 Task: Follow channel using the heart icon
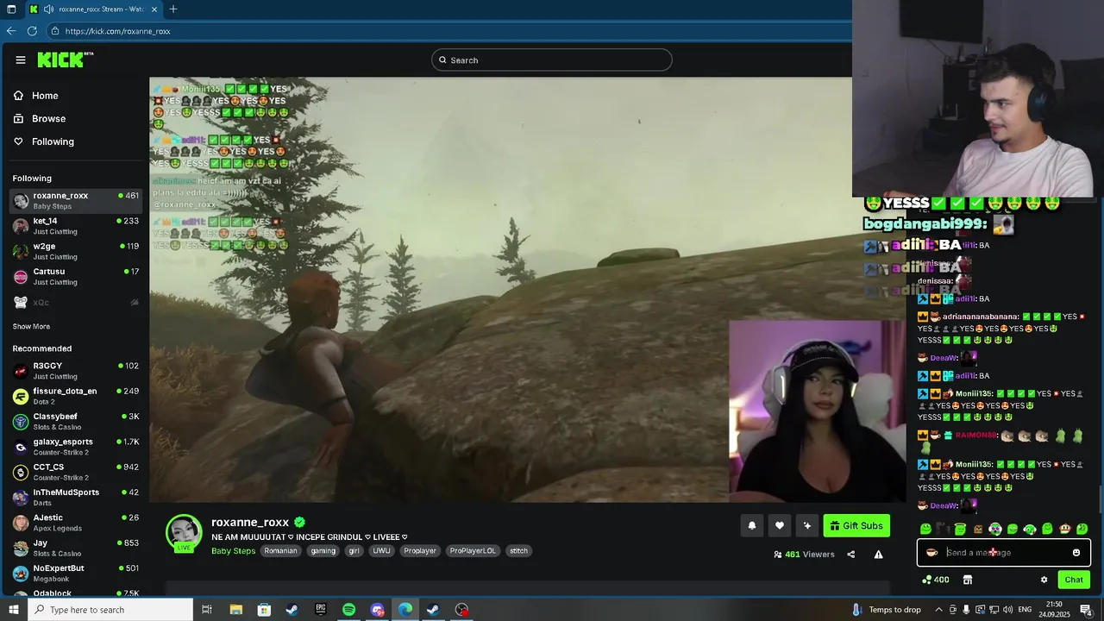click(780, 525)
